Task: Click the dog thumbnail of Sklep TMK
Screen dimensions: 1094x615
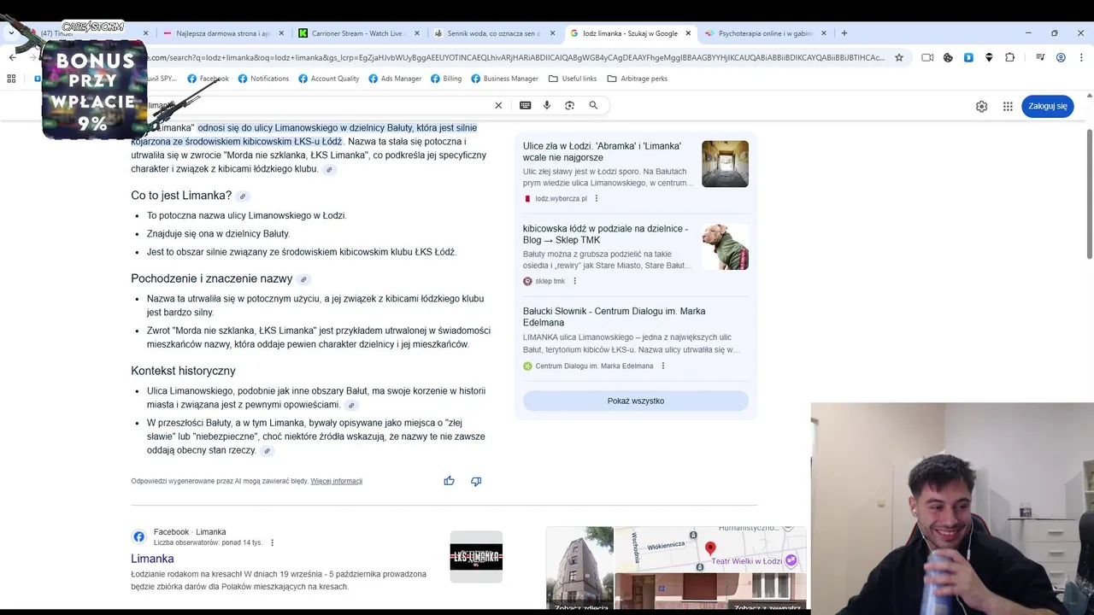Action: [725, 247]
